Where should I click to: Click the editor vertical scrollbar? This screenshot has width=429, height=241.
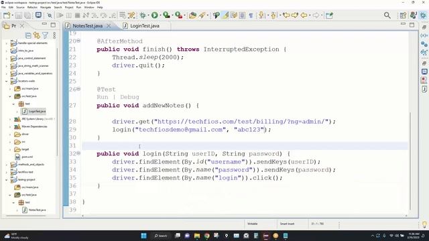(x=410, y=161)
